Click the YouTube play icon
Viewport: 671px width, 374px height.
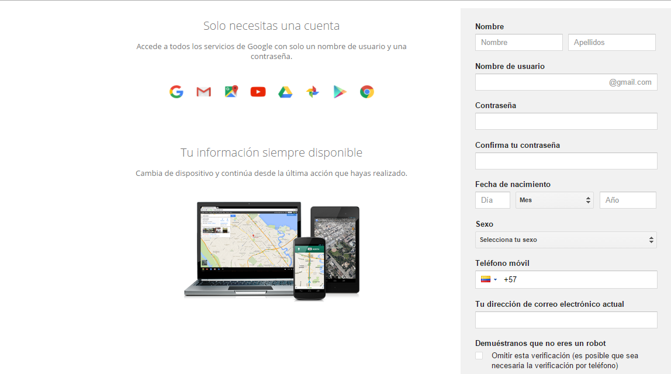[x=258, y=92]
